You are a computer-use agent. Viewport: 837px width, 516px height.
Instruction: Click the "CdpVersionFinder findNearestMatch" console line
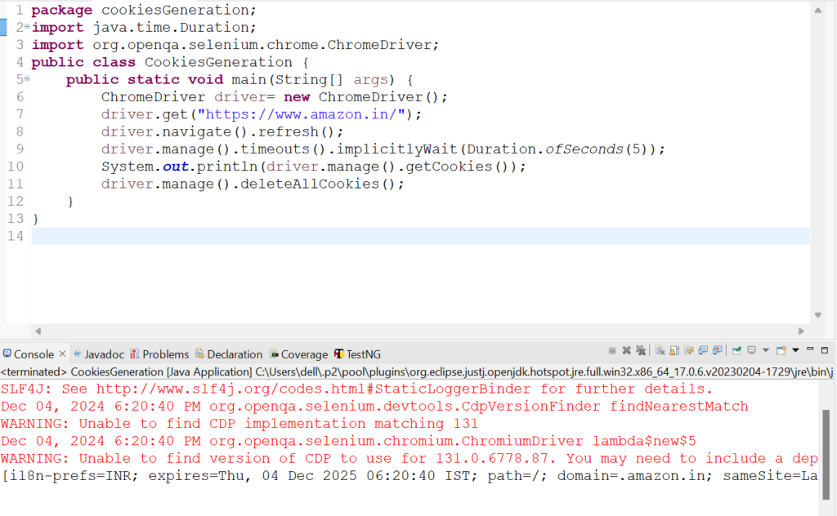tap(374, 407)
